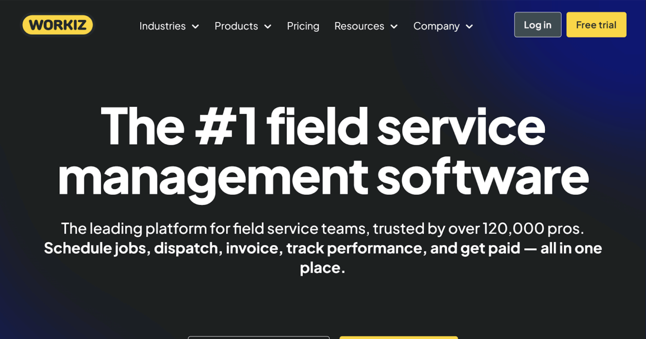Select the Products menu label

(x=236, y=26)
